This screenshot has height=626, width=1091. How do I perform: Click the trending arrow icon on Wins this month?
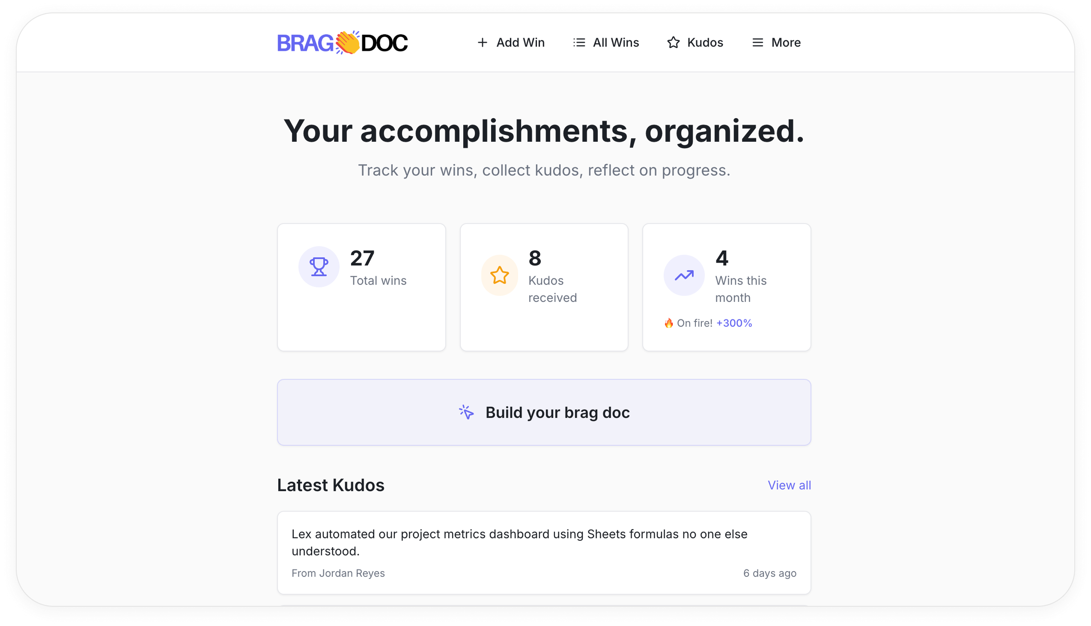point(683,274)
